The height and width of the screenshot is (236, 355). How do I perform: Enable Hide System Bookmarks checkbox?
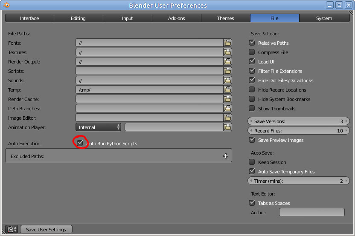click(252, 99)
